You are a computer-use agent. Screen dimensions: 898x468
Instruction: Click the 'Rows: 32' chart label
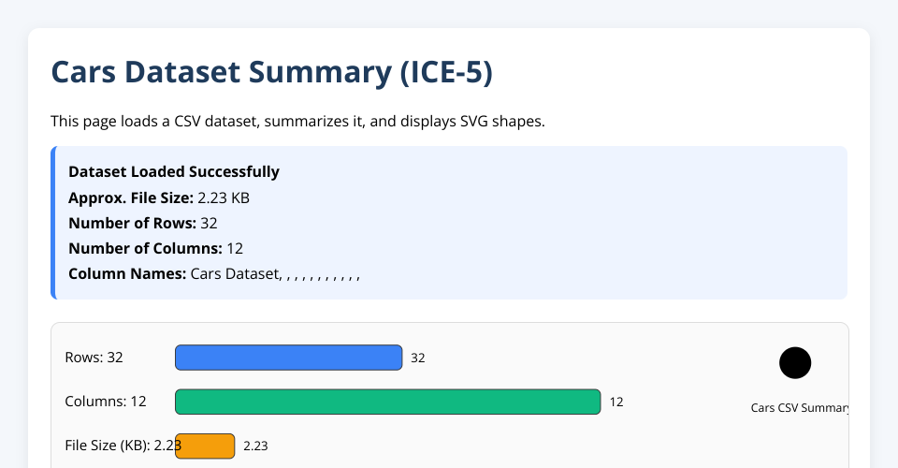(x=94, y=358)
